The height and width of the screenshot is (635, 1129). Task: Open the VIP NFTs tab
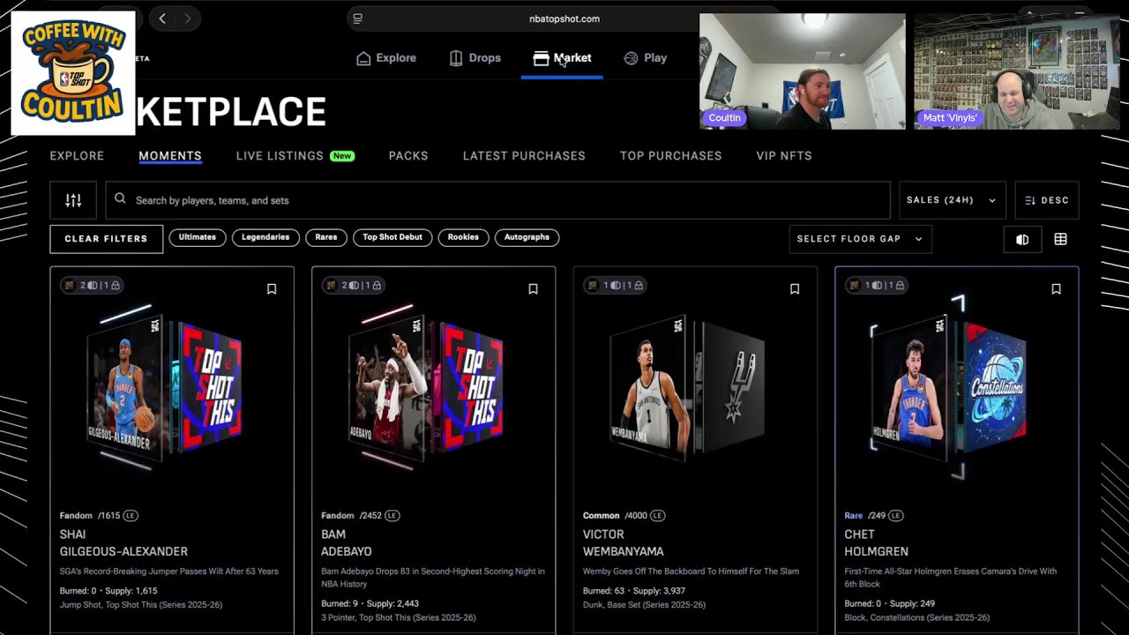tap(784, 156)
